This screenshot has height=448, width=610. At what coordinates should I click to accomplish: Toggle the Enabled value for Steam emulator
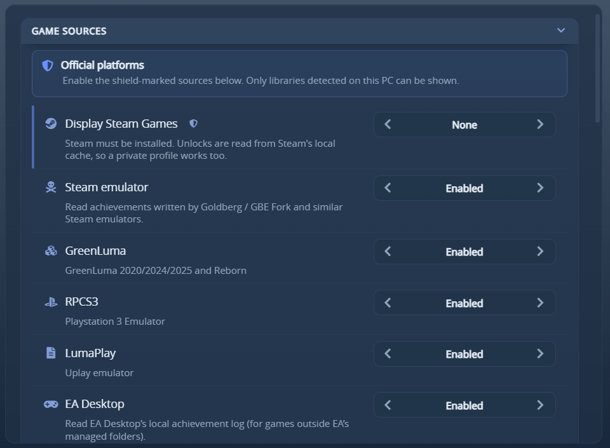(x=464, y=188)
